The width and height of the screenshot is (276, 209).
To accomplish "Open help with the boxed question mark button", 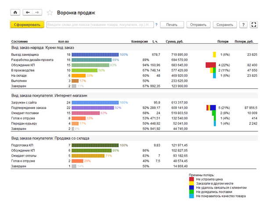I will (244, 25).
